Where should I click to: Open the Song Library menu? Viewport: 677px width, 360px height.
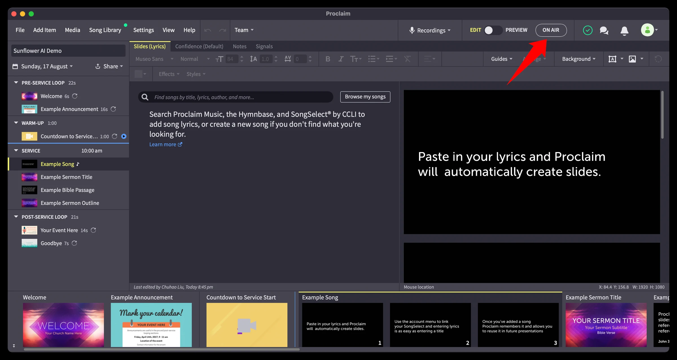click(x=105, y=30)
